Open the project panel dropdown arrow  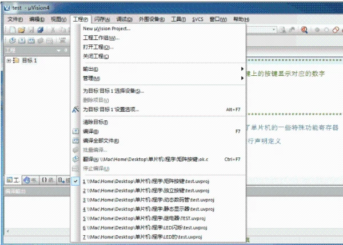[x=59, y=51]
